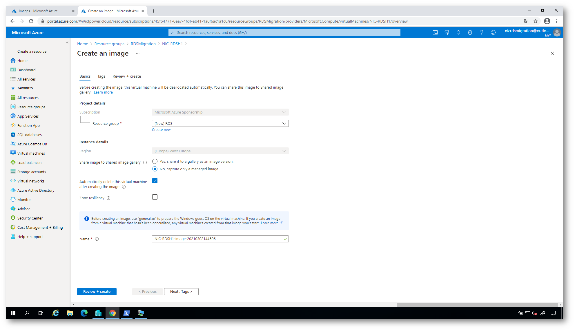The height and width of the screenshot is (331, 575).
Task: Open All services in the sidebar
Action: pyautogui.click(x=26, y=79)
